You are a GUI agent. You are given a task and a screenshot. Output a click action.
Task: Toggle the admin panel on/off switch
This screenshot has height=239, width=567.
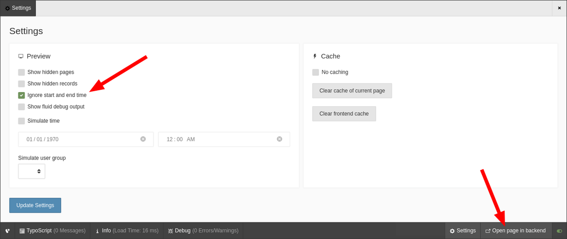pyautogui.click(x=559, y=231)
